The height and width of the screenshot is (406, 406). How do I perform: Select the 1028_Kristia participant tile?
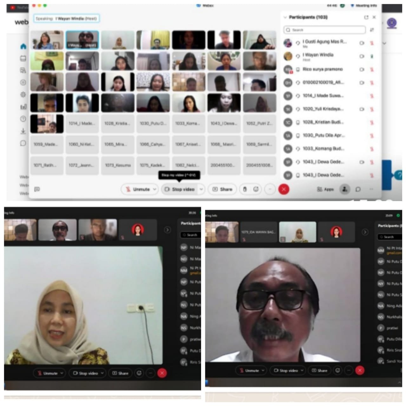click(117, 123)
